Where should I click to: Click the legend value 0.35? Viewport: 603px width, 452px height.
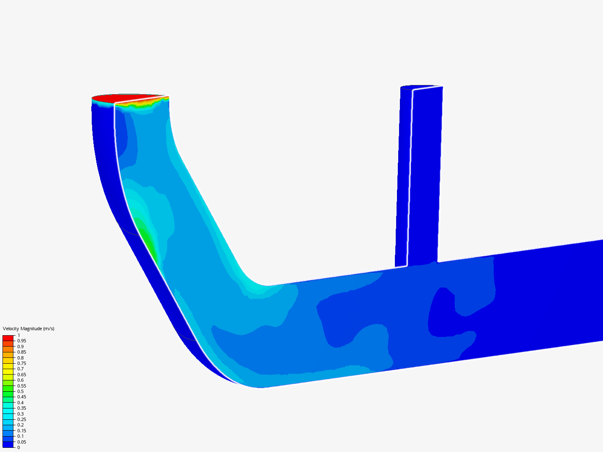coord(22,408)
